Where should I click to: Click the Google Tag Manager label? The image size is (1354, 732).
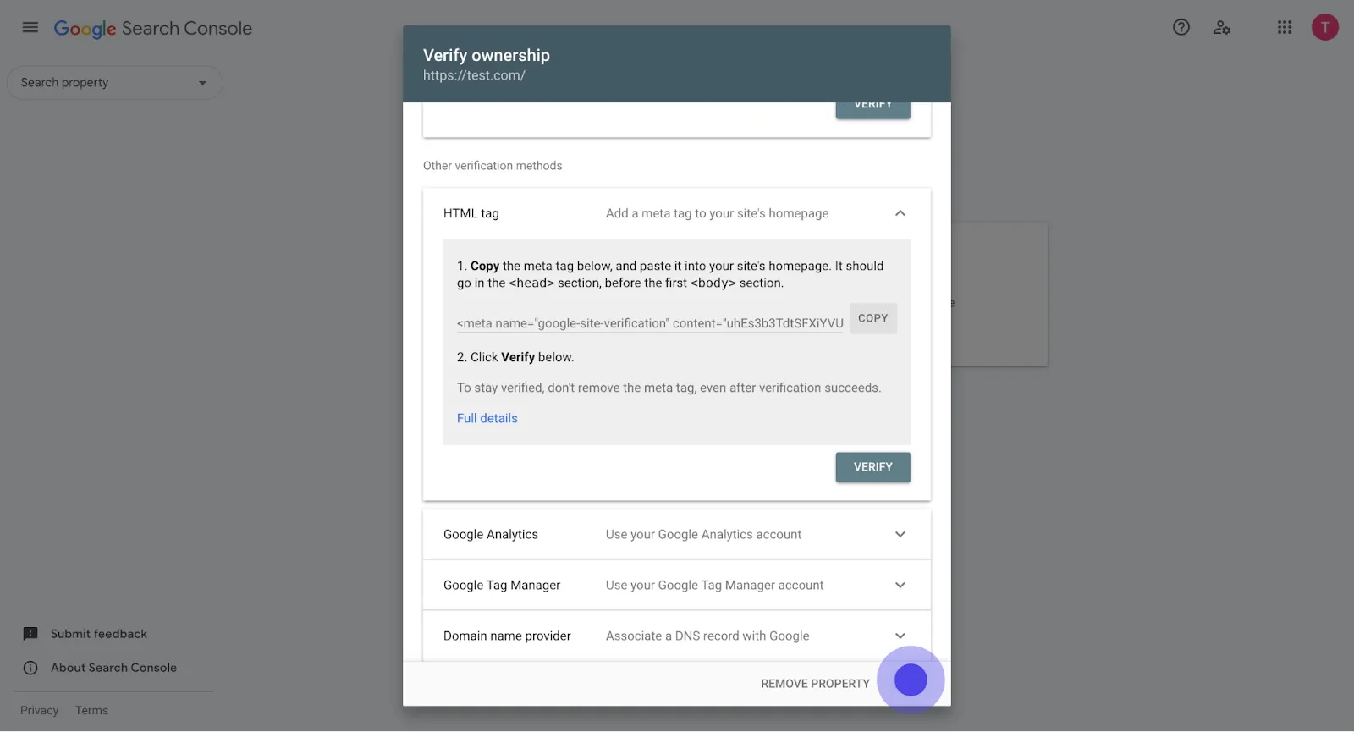(x=502, y=586)
